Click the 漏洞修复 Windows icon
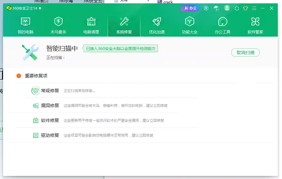 (x=36, y=106)
